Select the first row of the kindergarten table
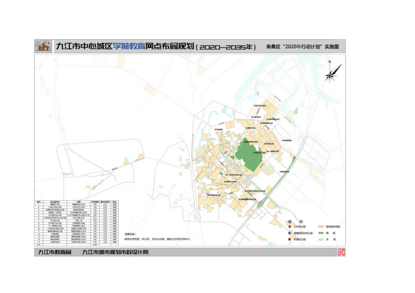The image size is (415, 293). click(x=74, y=204)
